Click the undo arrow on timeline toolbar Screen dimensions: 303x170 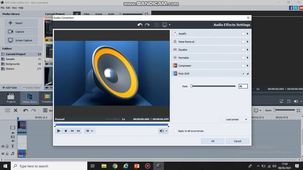pos(26,110)
